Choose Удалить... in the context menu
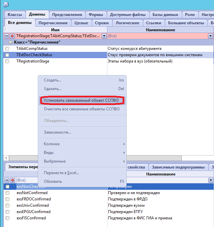 click(82, 89)
